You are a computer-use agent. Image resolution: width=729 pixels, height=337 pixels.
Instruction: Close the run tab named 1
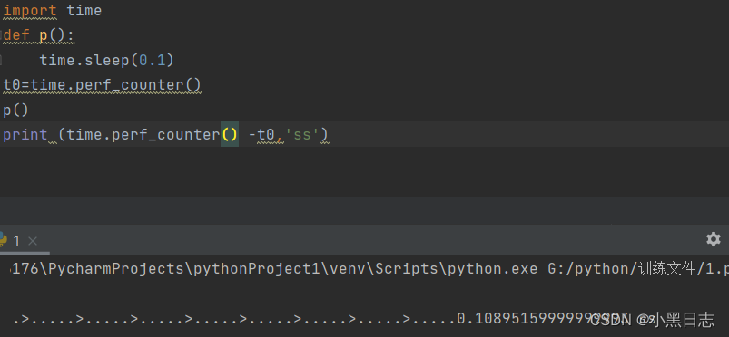pyautogui.click(x=33, y=241)
